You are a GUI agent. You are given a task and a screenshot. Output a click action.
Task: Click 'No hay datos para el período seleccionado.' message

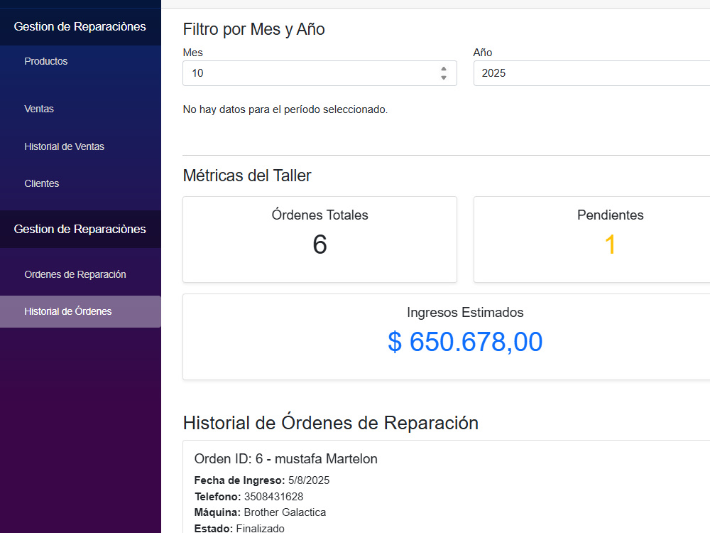[x=285, y=109]
